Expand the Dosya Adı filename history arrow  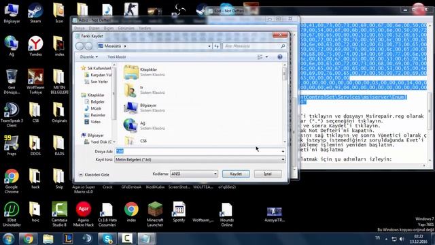(283, 151)
